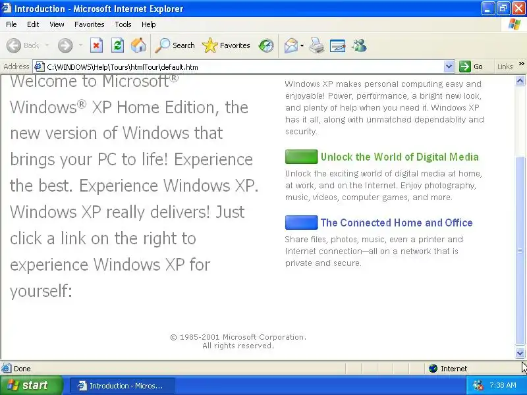
Task: Click the blue Connected Home button
Action: [301, 223]
